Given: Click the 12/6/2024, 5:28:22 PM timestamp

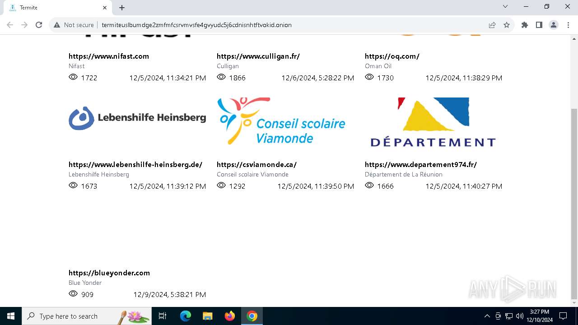Looking at the screenshot, I should click(x=317, y=78).
